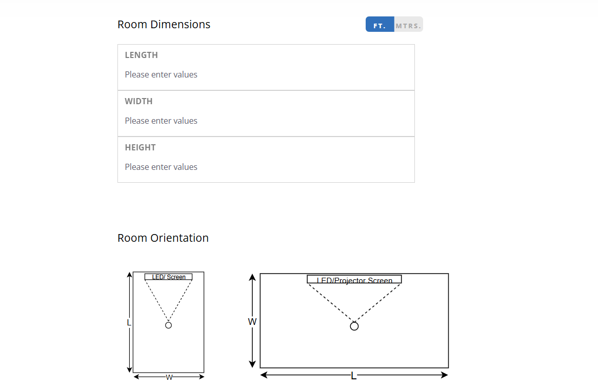Click the WIDTH field label
Image resolution: width=598 pixels, height=386 pixels.
coord(138,102)
